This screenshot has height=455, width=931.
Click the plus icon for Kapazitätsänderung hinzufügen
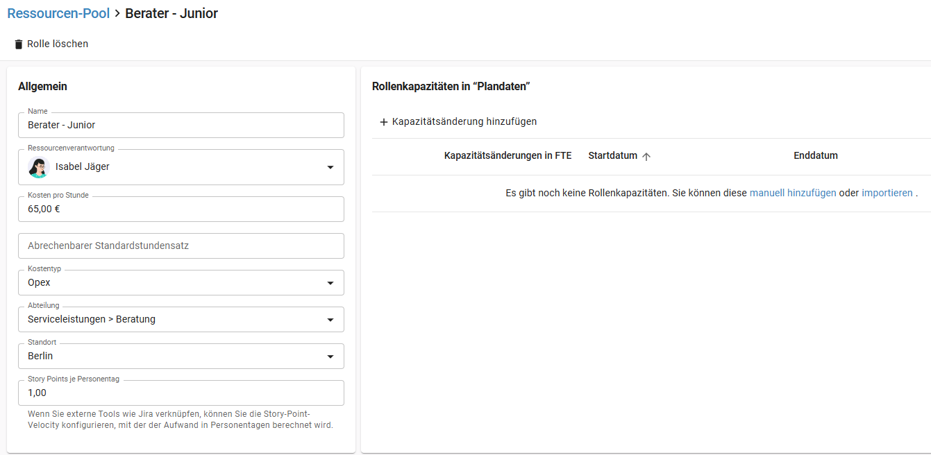coord(384,122)
